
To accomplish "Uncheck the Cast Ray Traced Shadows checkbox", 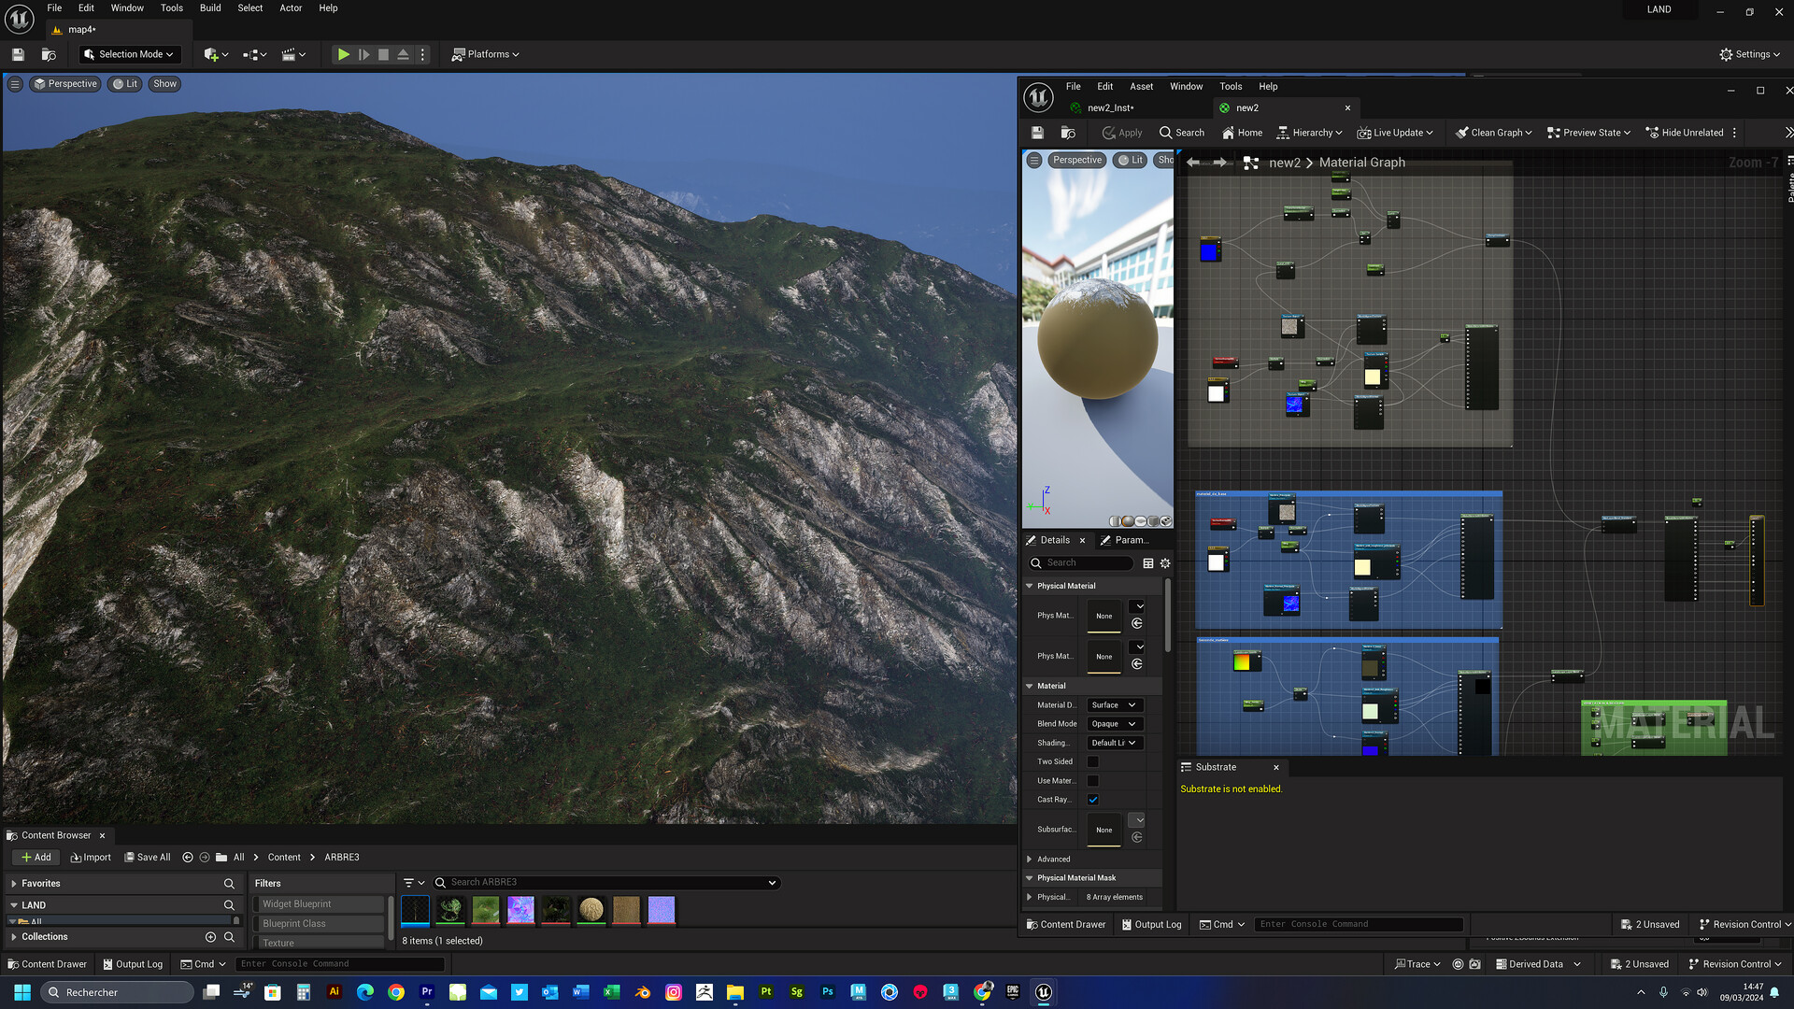I will (x=1093, y=799).
